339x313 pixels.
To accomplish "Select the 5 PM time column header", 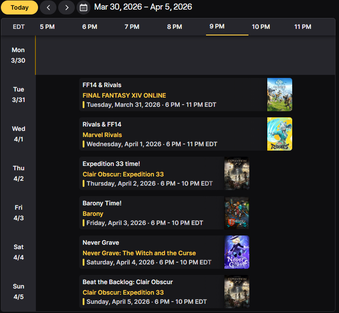I will [47, 27].
